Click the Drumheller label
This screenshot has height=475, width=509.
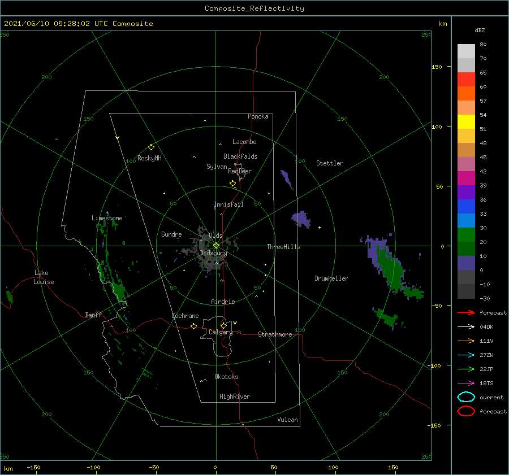point(331,278)
